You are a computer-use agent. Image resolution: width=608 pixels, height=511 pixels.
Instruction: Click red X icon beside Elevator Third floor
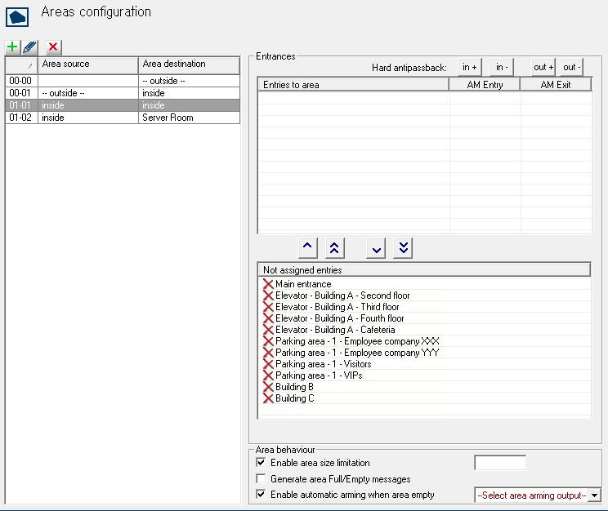point(268,307)
